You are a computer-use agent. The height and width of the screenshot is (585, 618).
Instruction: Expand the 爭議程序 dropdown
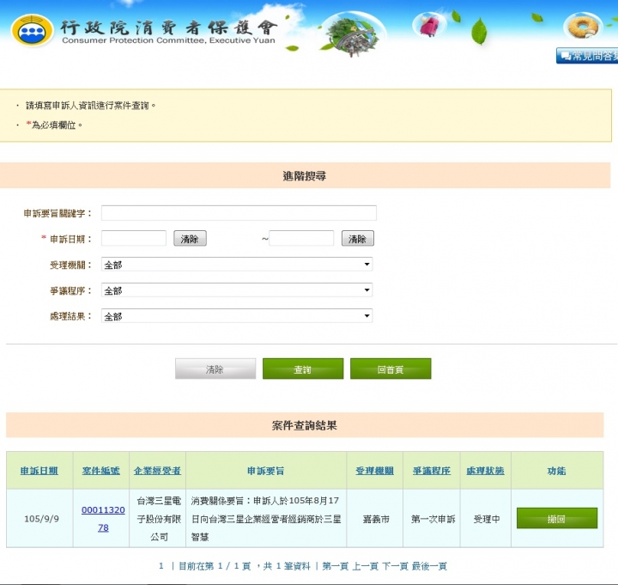pos(237,290)
